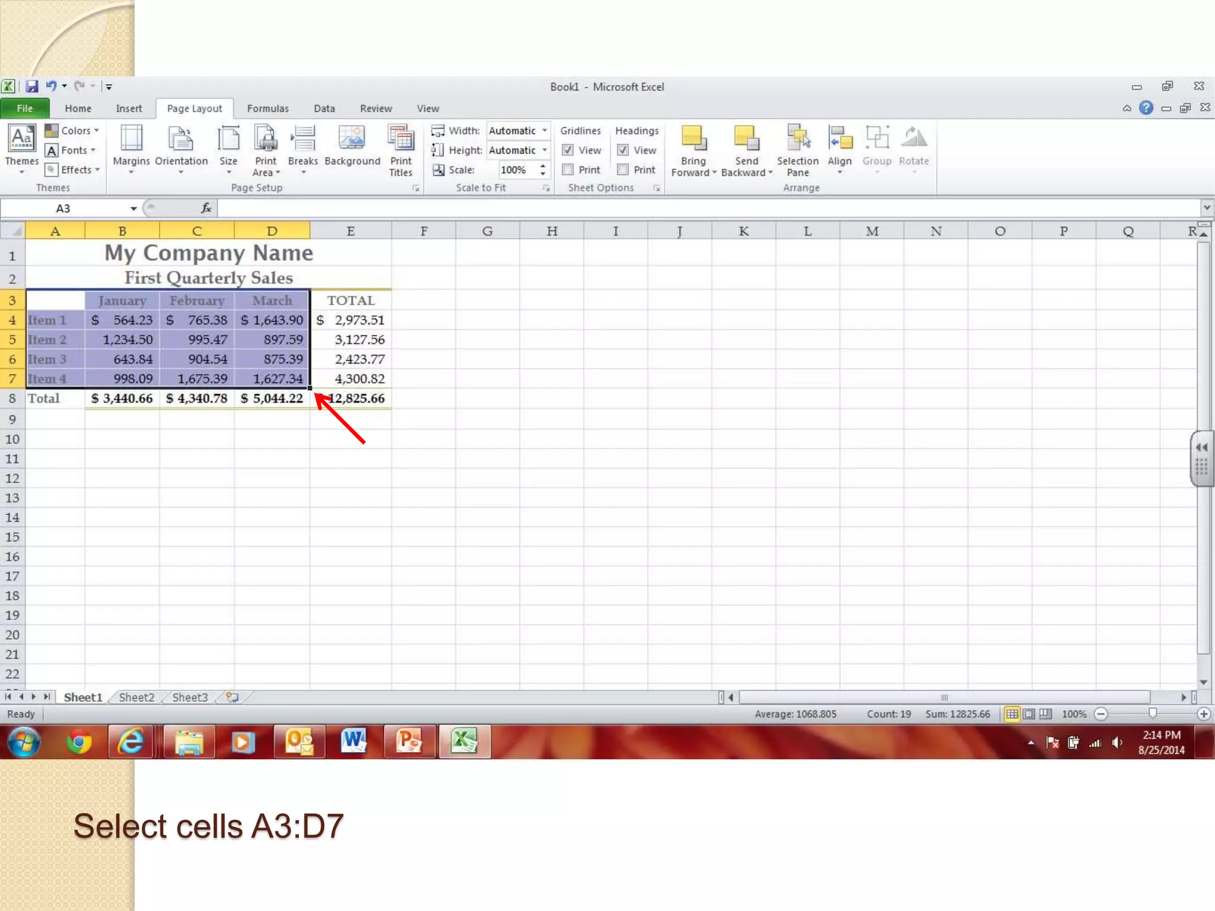Minimize the ribbon with the caret icon
Screen dimensions: 1215x911
[x=1127, y=108]
